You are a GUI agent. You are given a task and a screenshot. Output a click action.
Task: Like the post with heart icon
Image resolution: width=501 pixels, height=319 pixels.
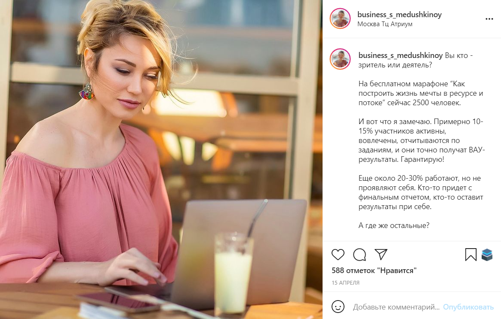click(x=338, y=255)
